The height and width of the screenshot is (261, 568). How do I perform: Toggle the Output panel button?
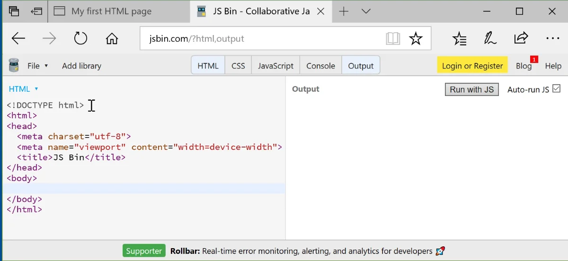point(361,66)
